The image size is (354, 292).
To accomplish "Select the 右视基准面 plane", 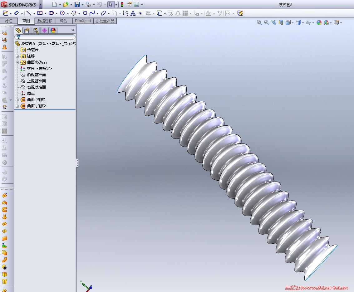I will 36,87.
